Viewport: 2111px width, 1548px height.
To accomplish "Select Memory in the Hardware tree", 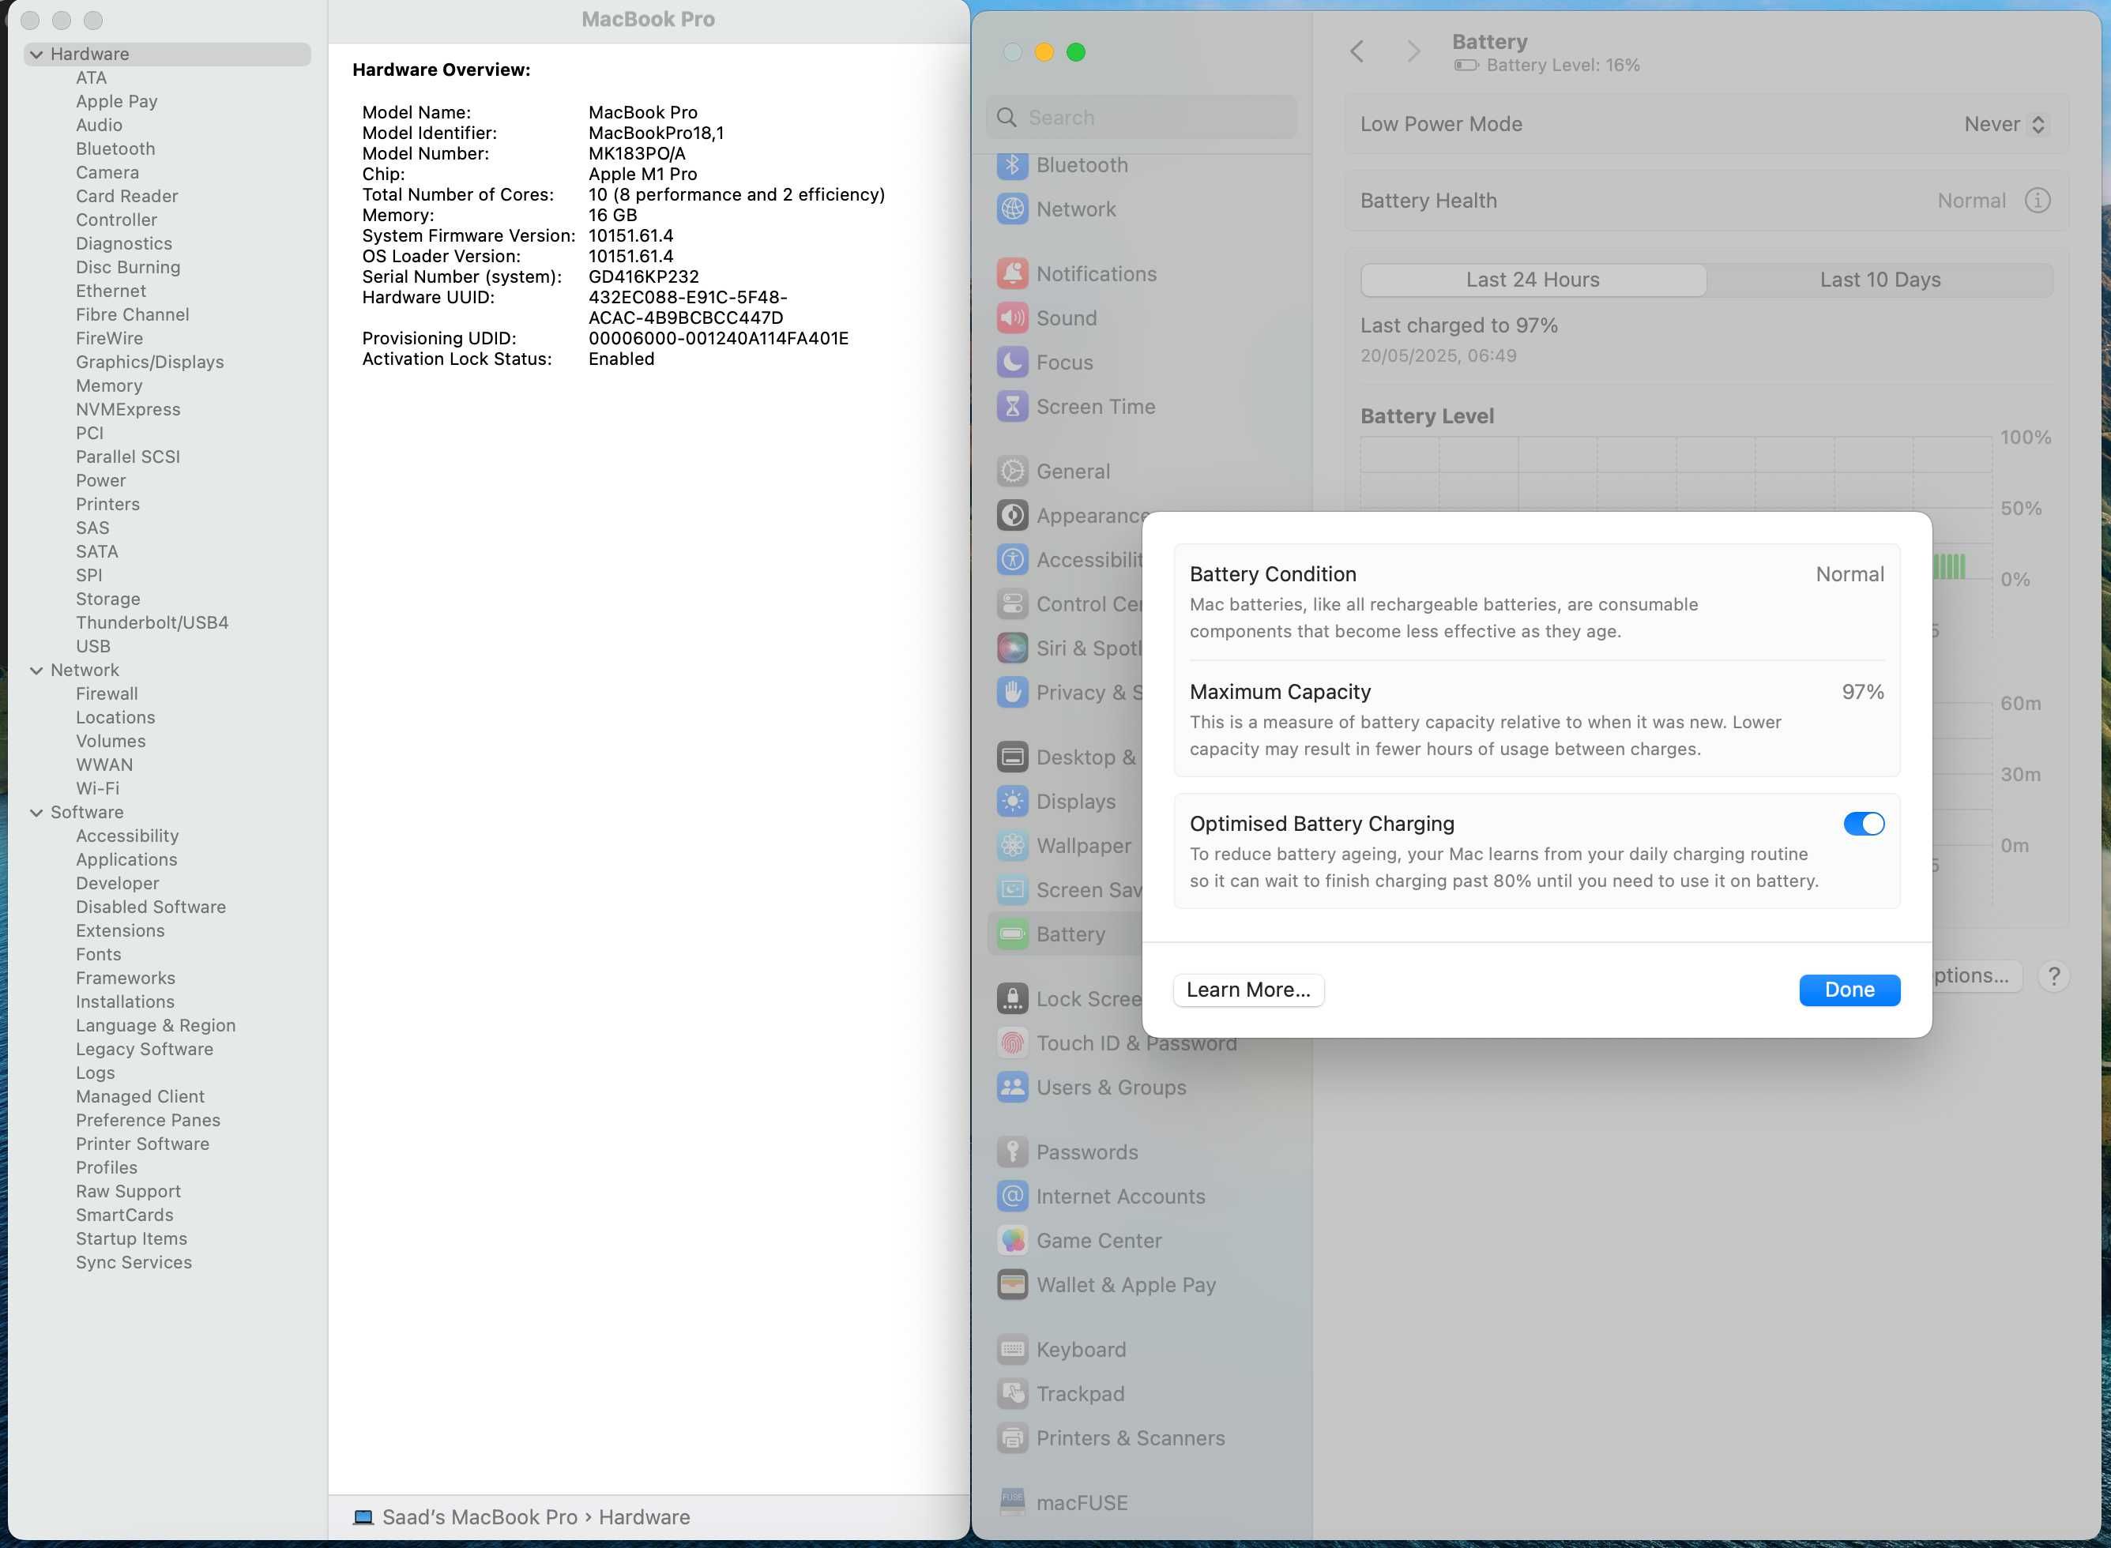I will coord(109,385).
